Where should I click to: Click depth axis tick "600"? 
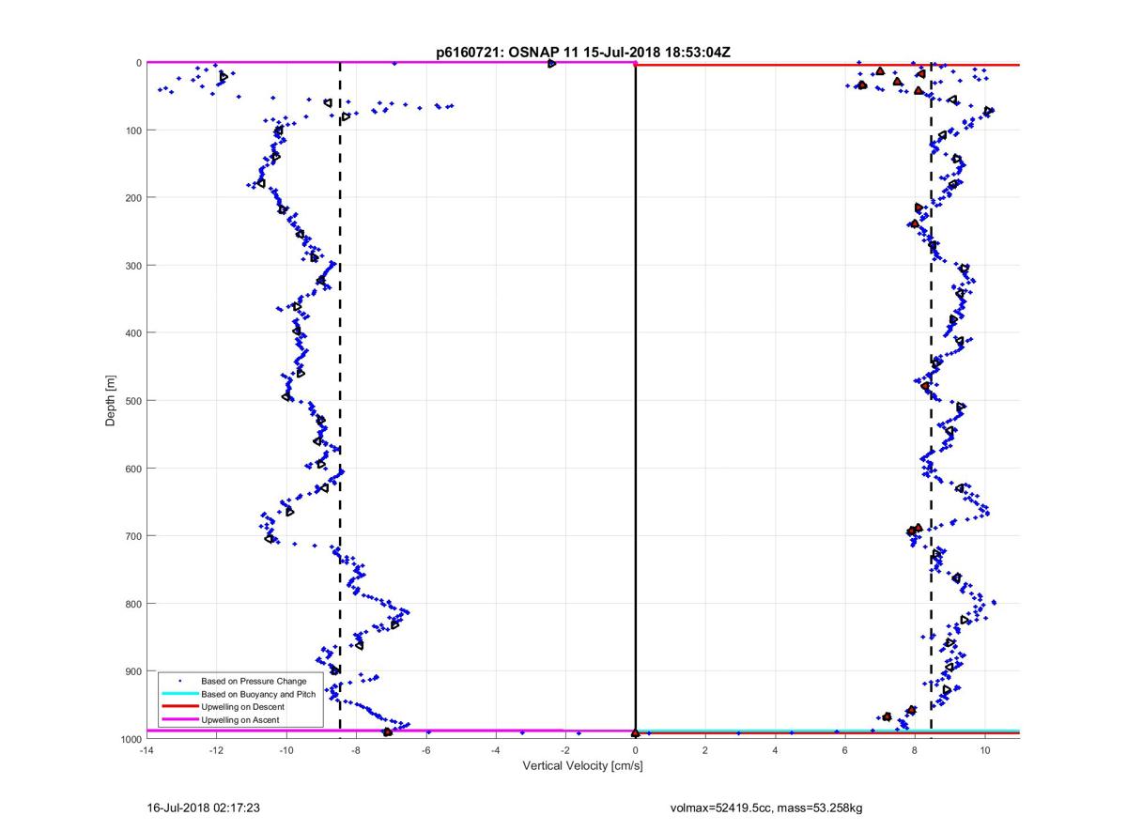132,469
